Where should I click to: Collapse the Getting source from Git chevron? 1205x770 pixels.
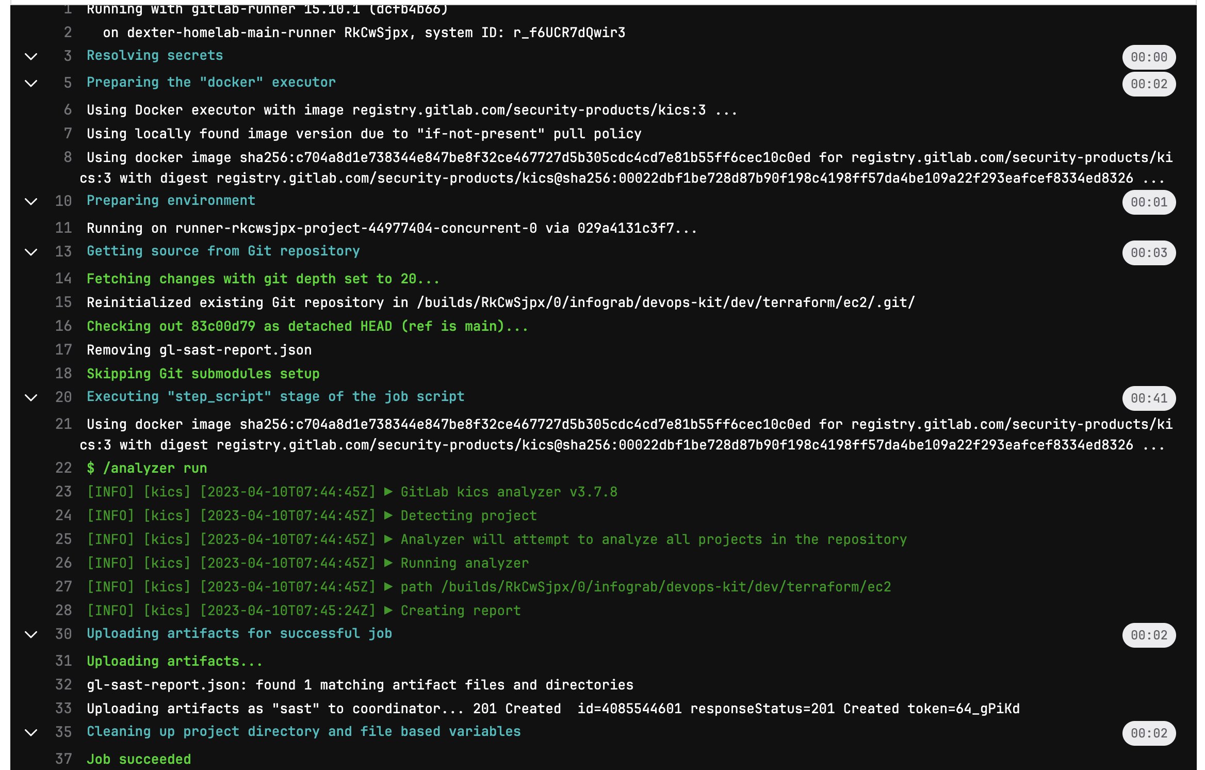(x=31, y=252)
